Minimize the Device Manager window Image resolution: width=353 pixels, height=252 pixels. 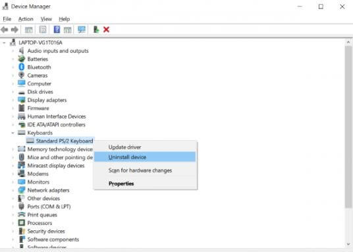(x=300, y=7)
